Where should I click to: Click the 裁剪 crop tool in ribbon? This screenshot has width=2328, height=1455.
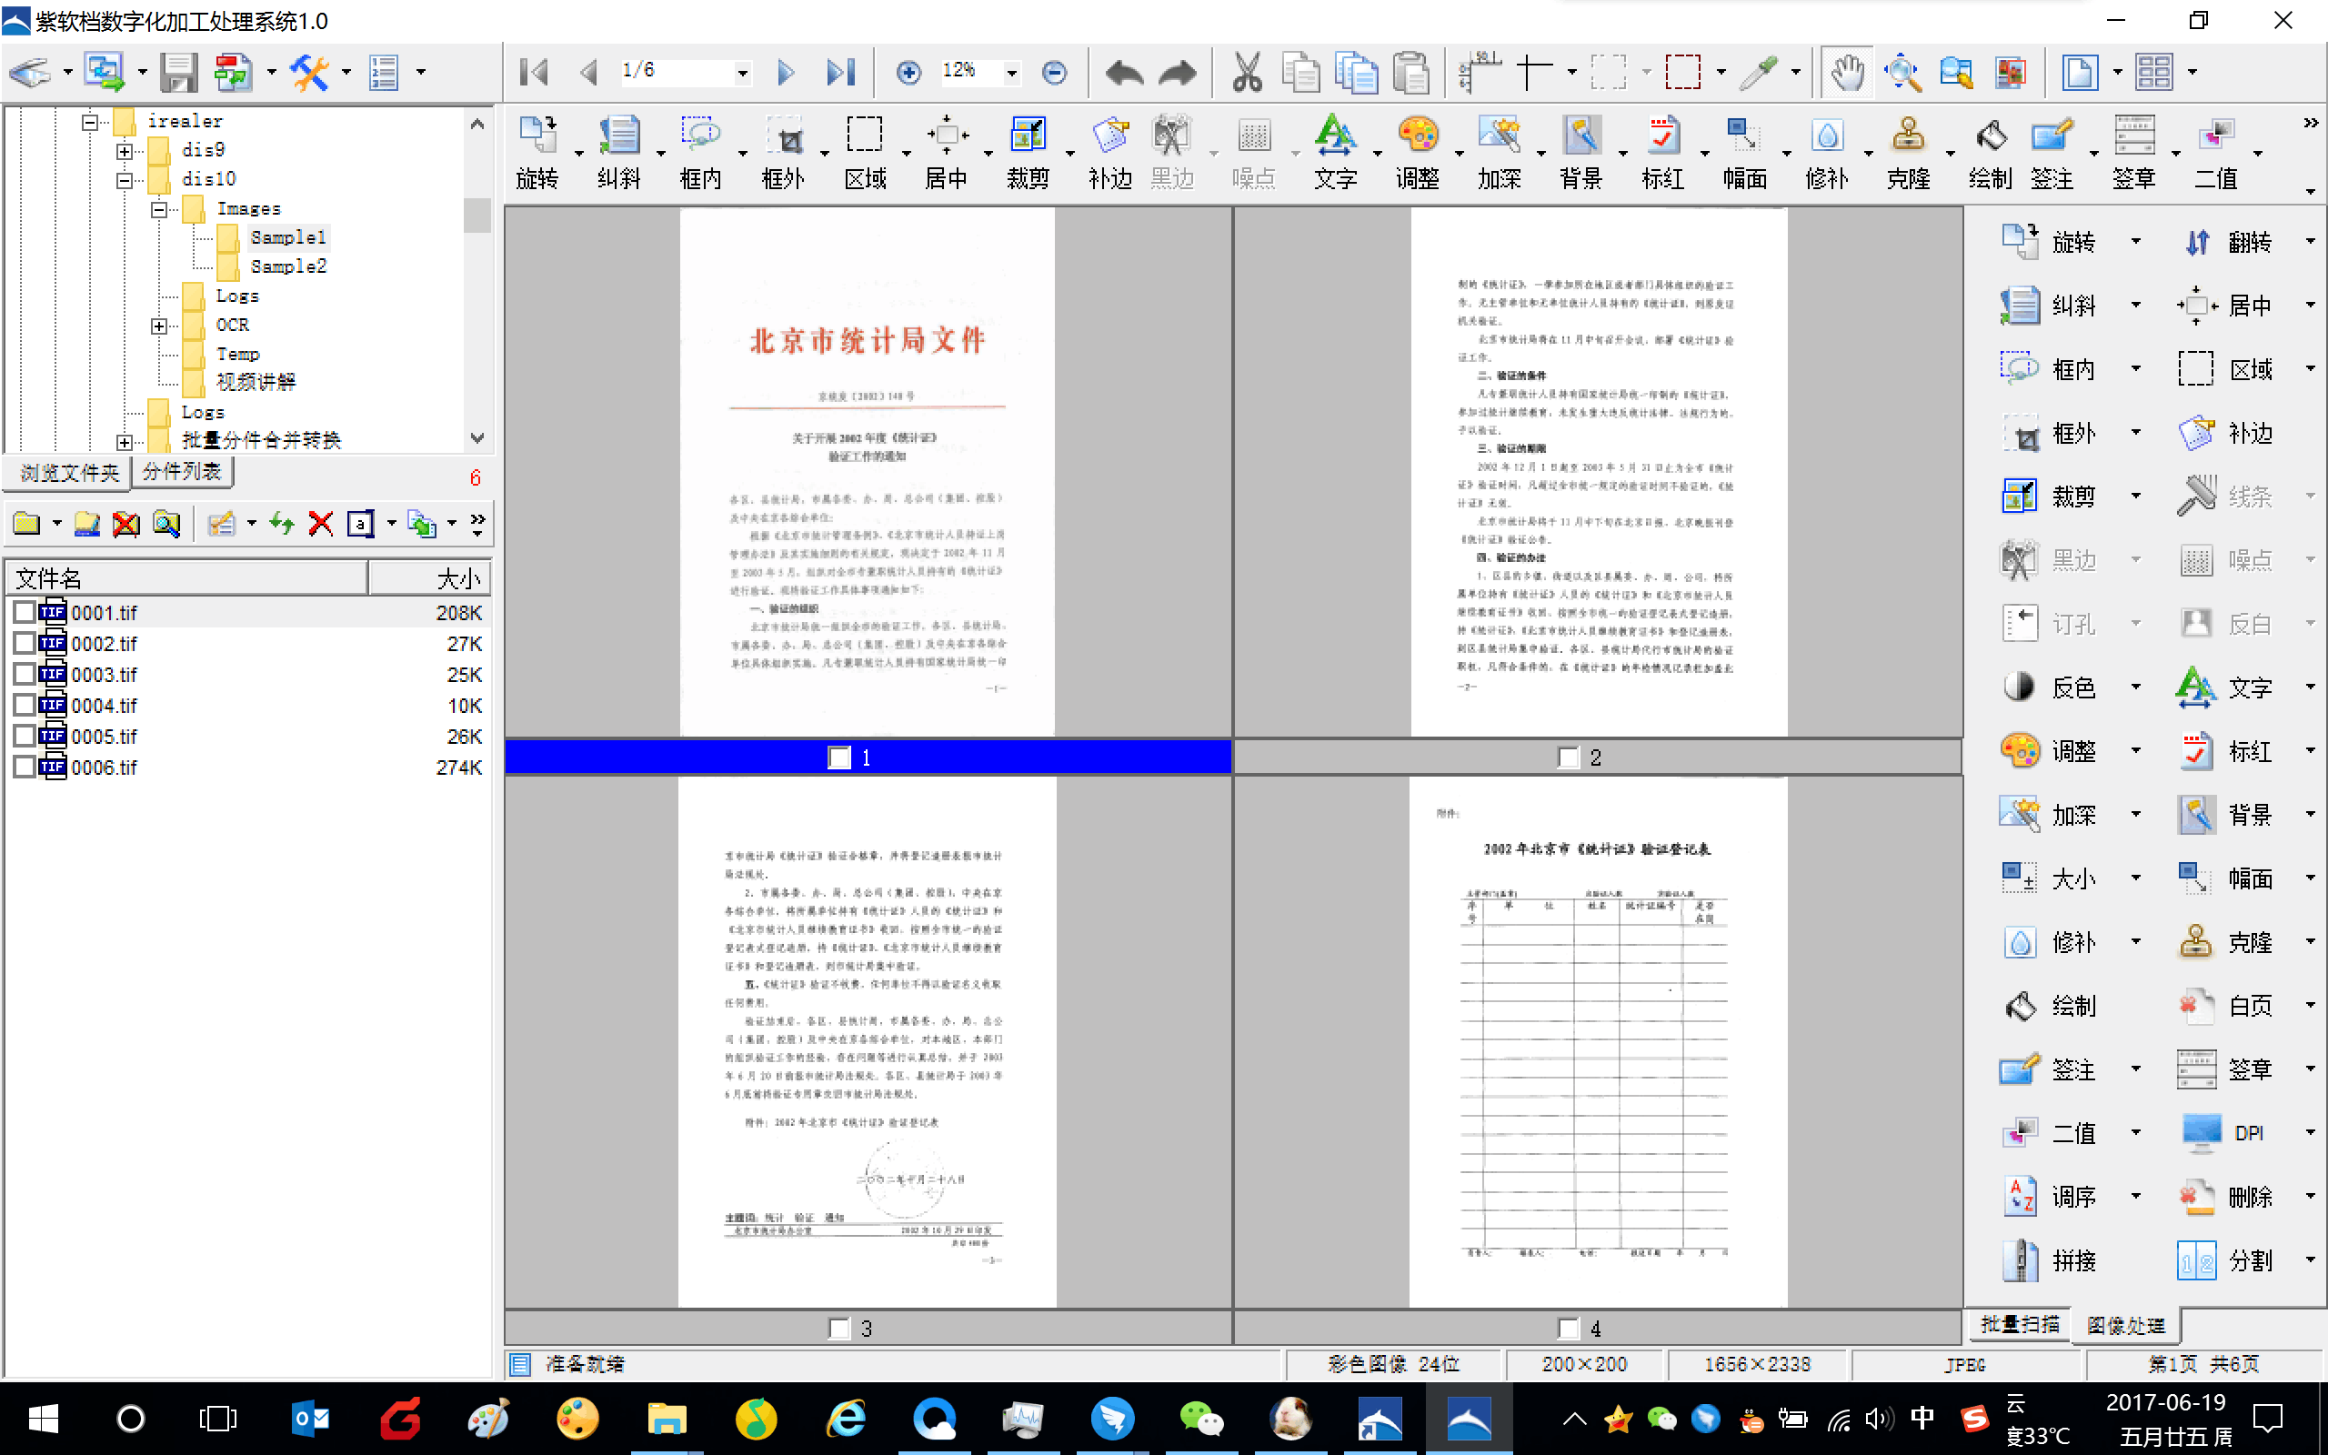(x=1028, y=154)
